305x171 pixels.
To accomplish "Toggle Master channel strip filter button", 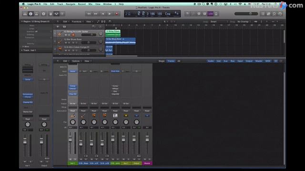I will click(259, 61).
